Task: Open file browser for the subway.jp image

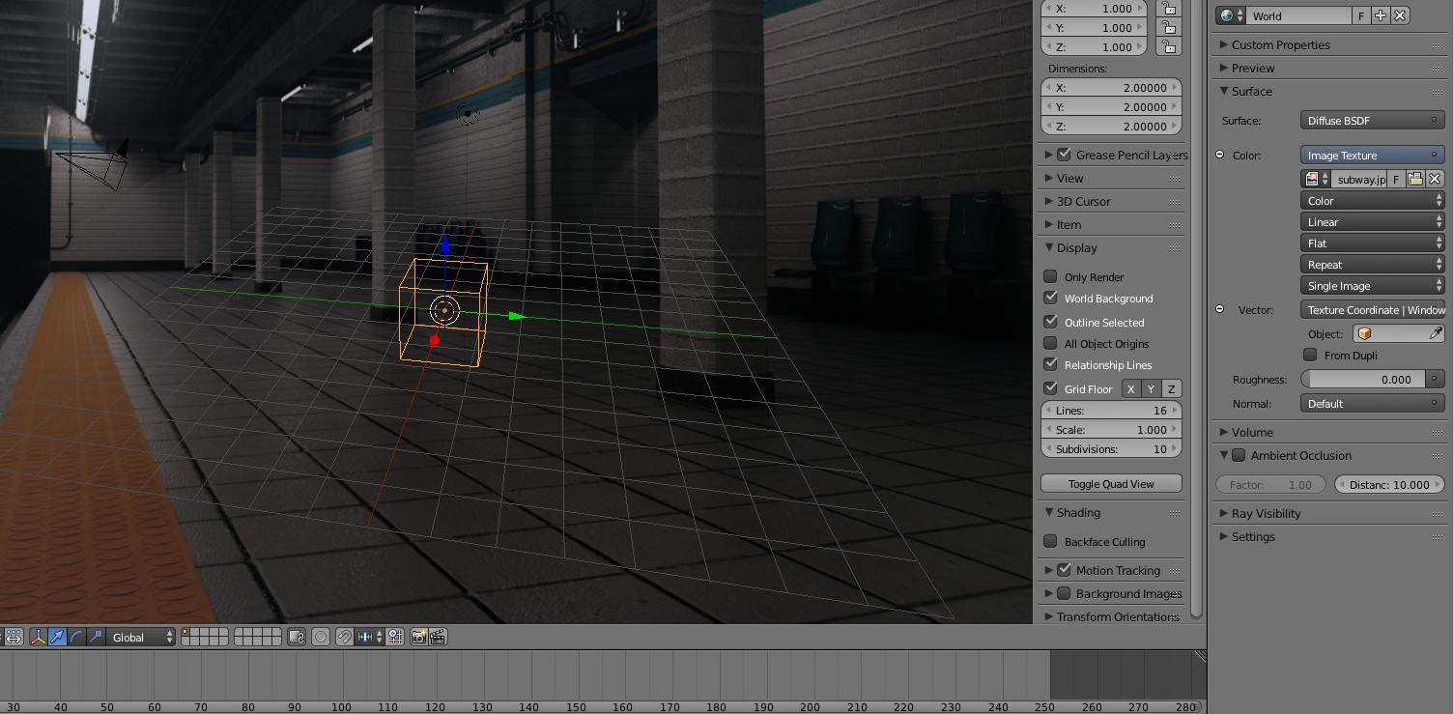Action: tap(1414, 179)
